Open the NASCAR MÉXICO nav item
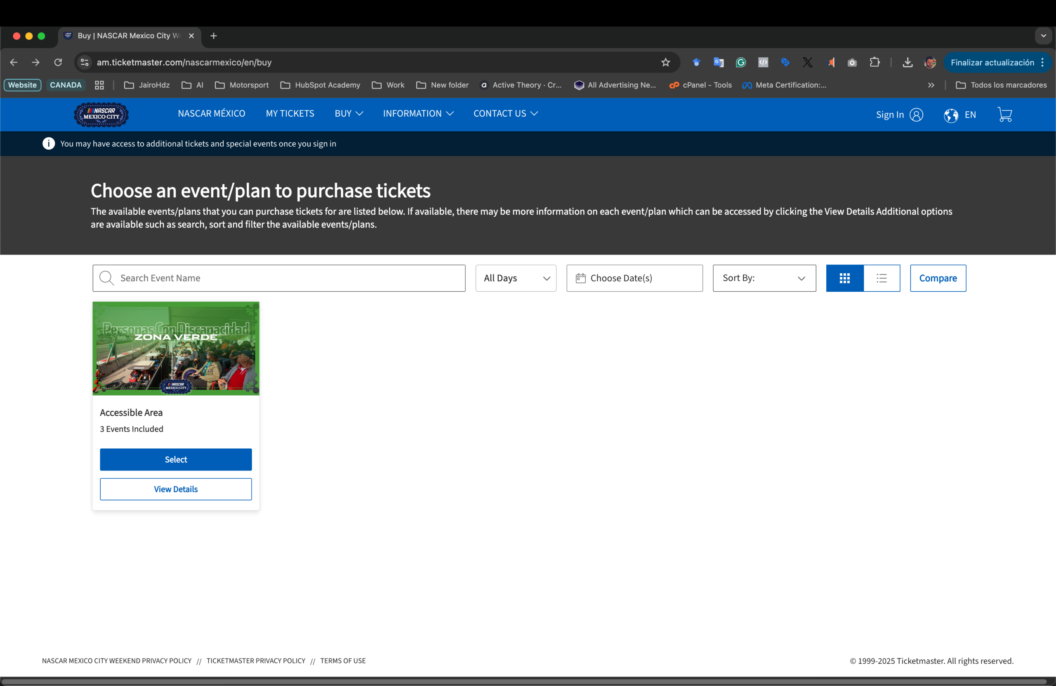1056x686 pixels. 211,113
